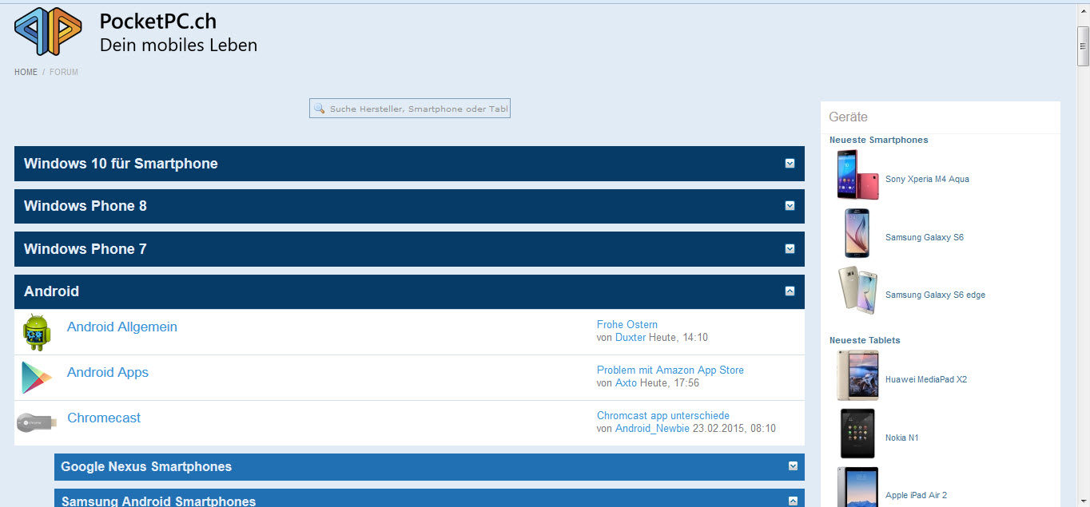Click the Sony Xperia M4 Aqua link

[x=927, y=179]
